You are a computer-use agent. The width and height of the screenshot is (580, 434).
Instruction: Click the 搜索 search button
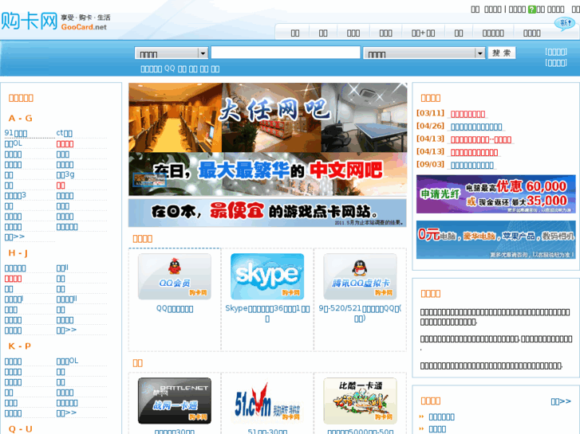point(502,53)
